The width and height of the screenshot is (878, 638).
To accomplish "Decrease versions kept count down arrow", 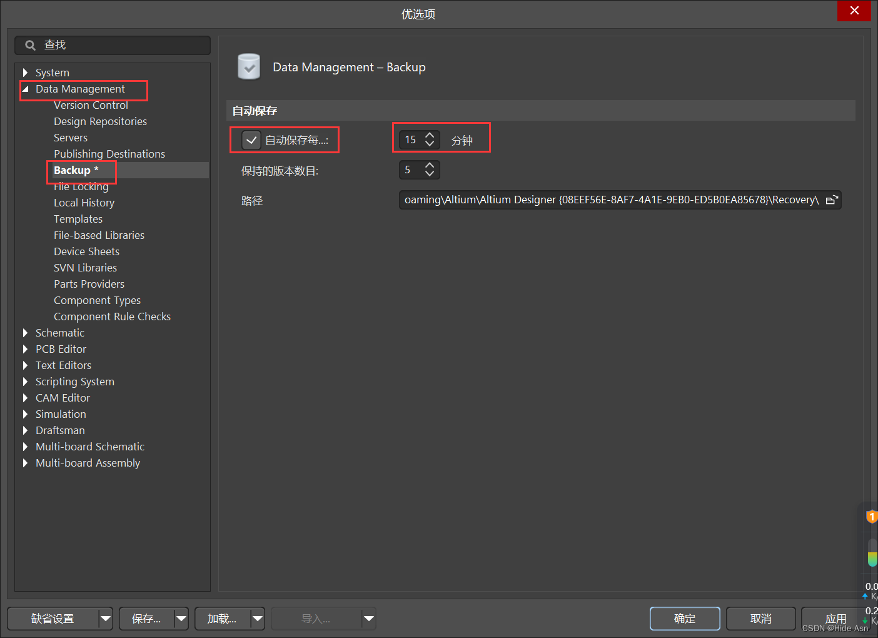I will [x=430, y=174].
